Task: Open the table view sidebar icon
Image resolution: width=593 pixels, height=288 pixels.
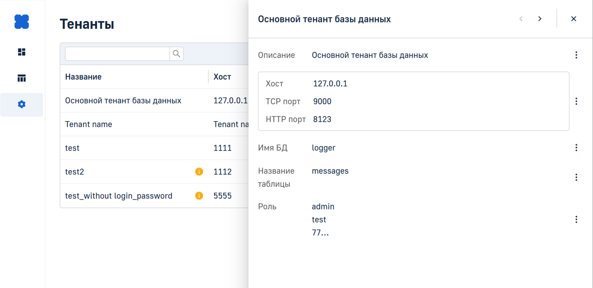Action: coord(21,78)
